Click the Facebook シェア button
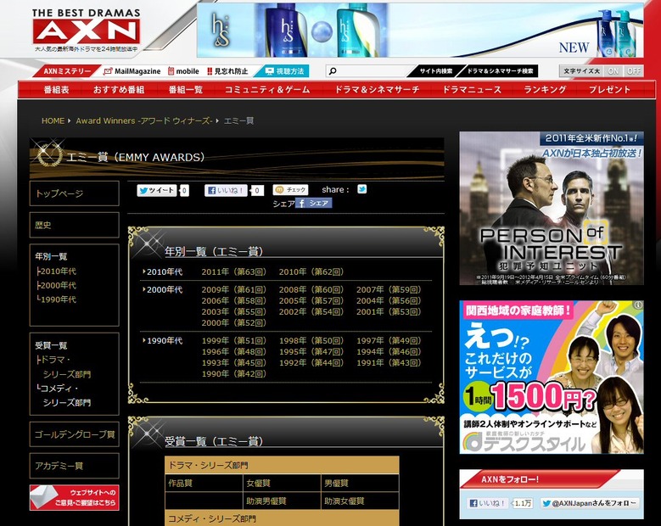The height and width of the screenshot is (526, 661). [313, 203]
